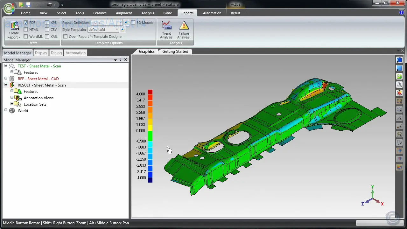Click the blue 3D cube view icon
Screen dimensions: 407x229
click(x=399, y=60)
